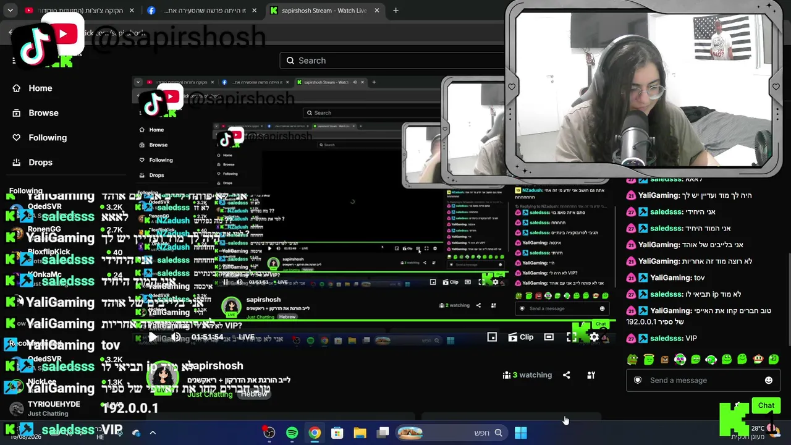The height and width of the screenshot is (445, 791).
Task: Open the Windows Start menu
Action: (x=521, y=433)
